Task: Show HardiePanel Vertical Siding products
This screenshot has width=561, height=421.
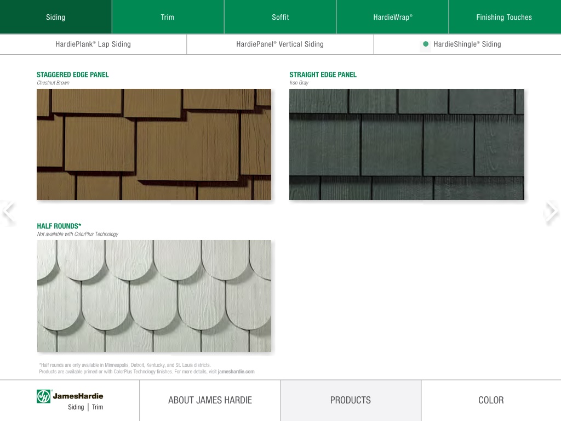Action: (280, 44)
